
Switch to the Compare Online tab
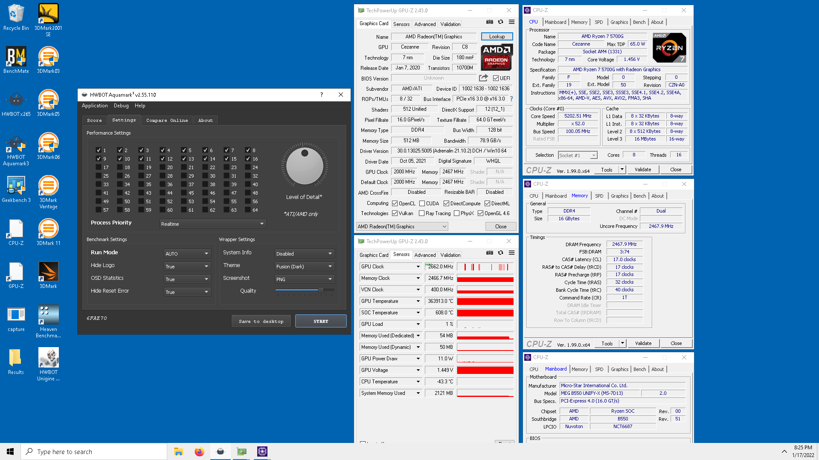(167, 121)
